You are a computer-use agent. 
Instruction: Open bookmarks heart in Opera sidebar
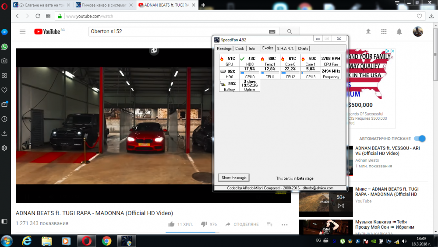(4, 90)
